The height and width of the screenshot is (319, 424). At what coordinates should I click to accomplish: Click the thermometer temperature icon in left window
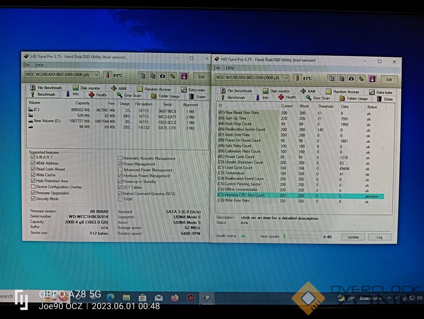pos(107,75)
